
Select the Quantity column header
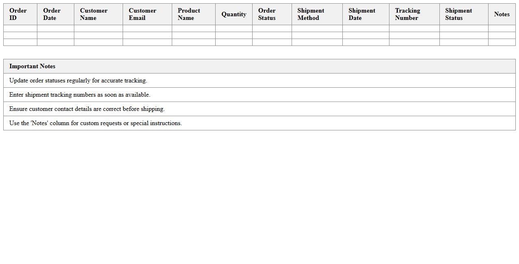[234, 14]
